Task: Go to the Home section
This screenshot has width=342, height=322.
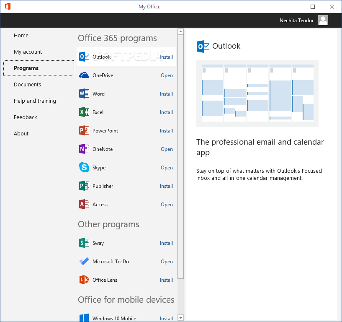Action: pyautogui.click(x=21, y=35)
